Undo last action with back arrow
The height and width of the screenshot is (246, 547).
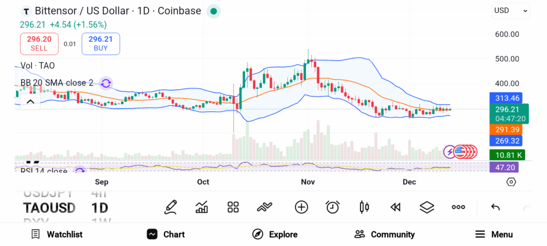pyautogui.click(x=495, y=208)
